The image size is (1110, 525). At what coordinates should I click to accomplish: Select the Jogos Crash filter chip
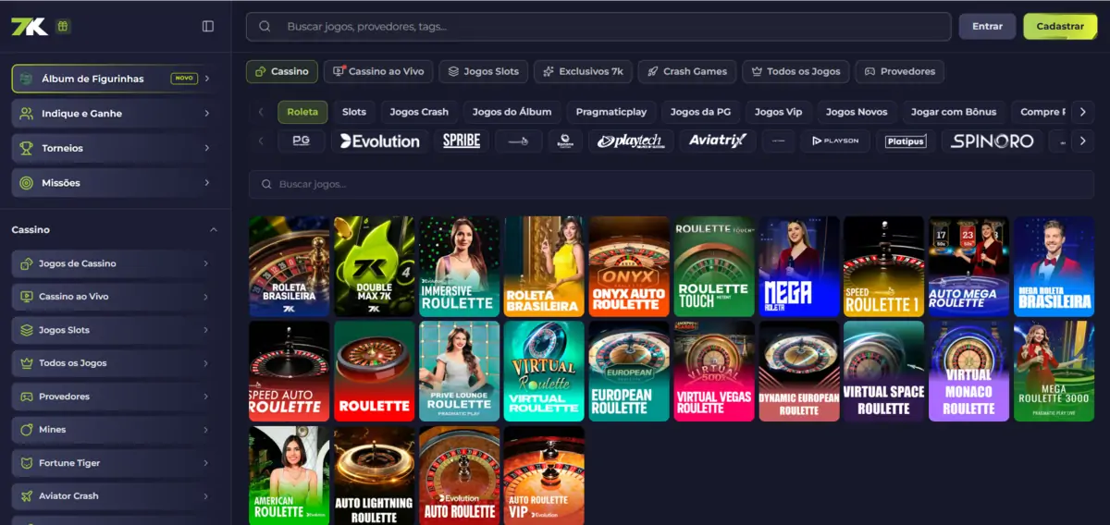(419, 112)
